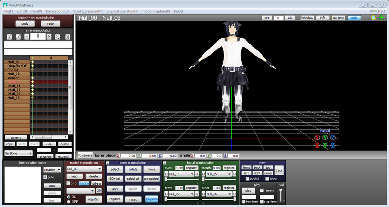Toggle the from frame checkbox
Image resolution: width=389 pixels, height=207 pixels.
tap(244, 202)
